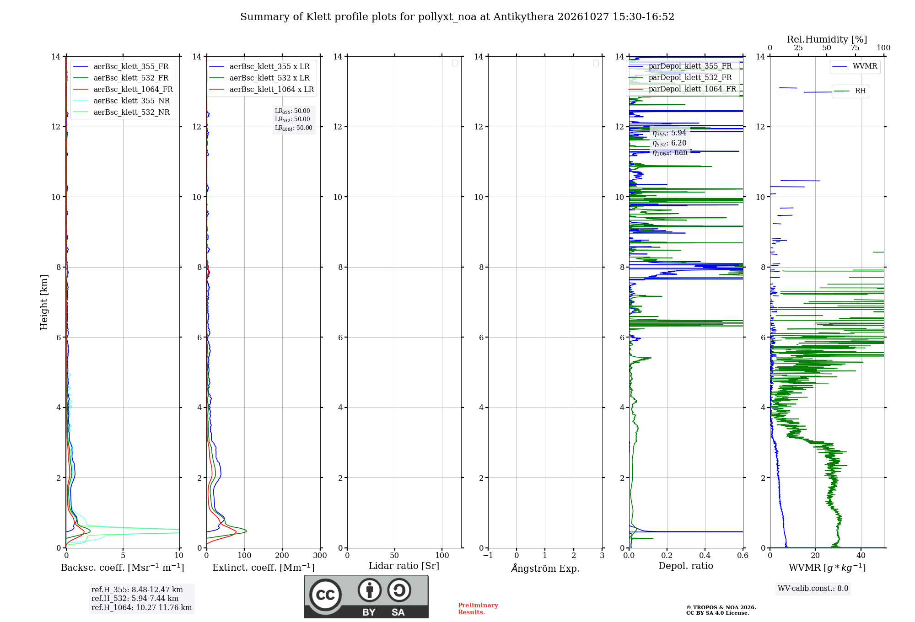
Task: Click the Backsc. coeff. axis label
Action: (x=123, y=568)
